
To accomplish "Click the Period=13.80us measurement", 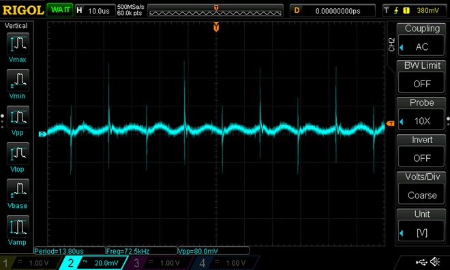I will [x=70, y=251].
